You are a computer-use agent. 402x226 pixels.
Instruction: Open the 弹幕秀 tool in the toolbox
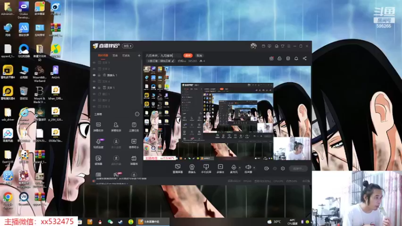134,160
